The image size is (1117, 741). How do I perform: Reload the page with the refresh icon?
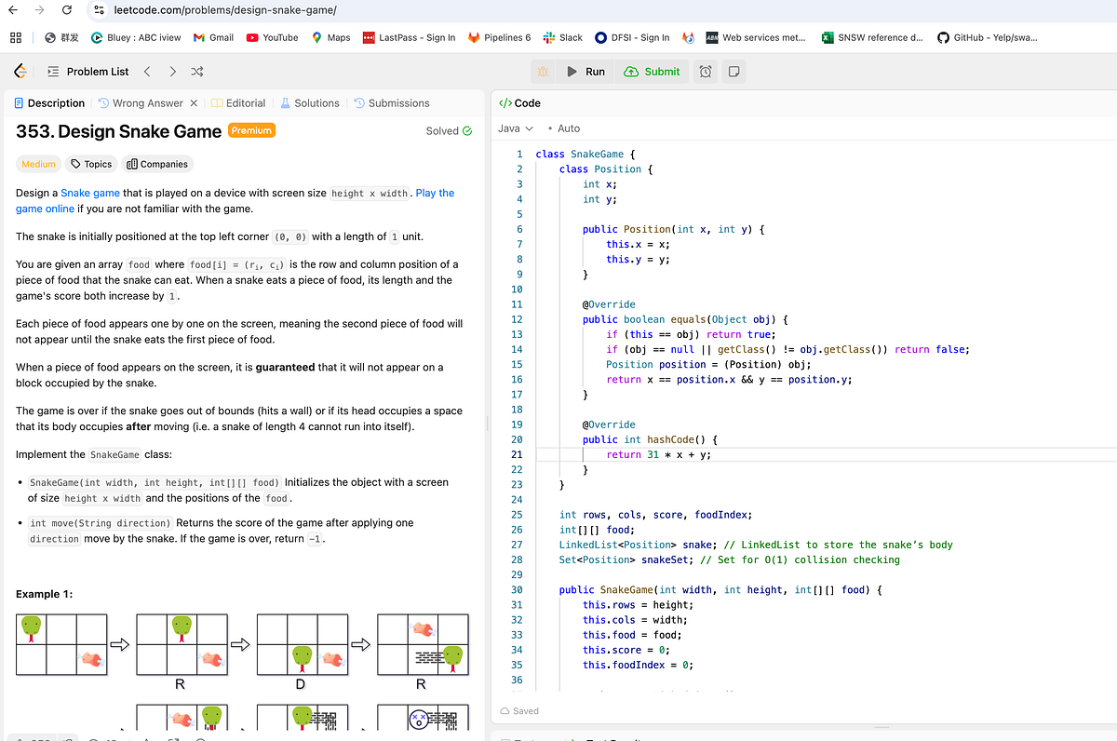(x=65, y=11)
